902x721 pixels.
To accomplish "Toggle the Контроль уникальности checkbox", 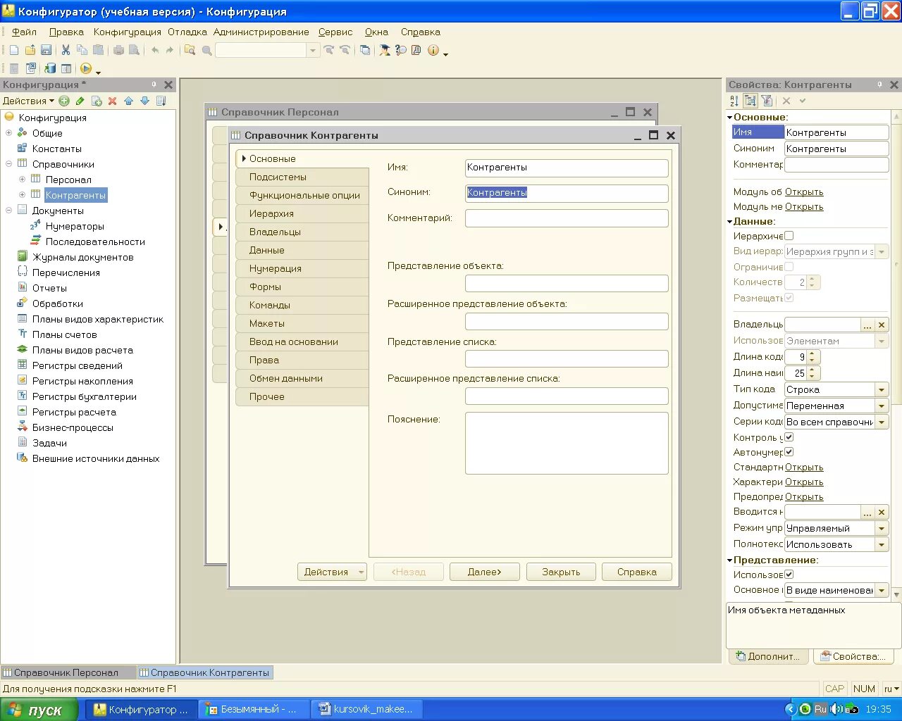I will (789, 437).
